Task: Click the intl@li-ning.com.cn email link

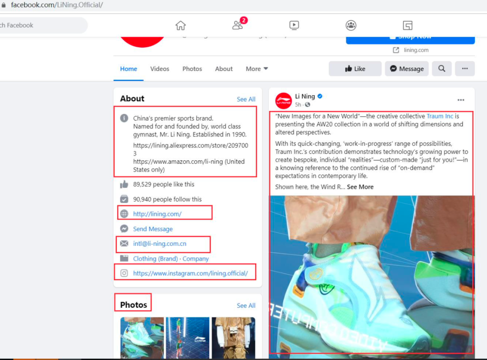Action: 160,244
